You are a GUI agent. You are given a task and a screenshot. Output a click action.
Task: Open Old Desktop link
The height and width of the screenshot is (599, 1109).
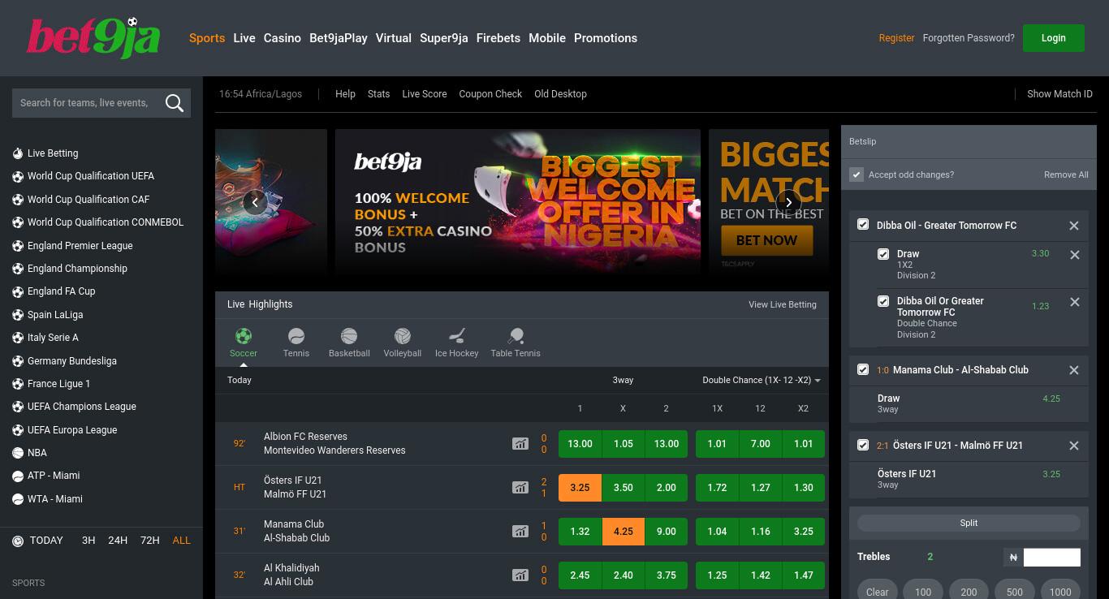[560, 94]
